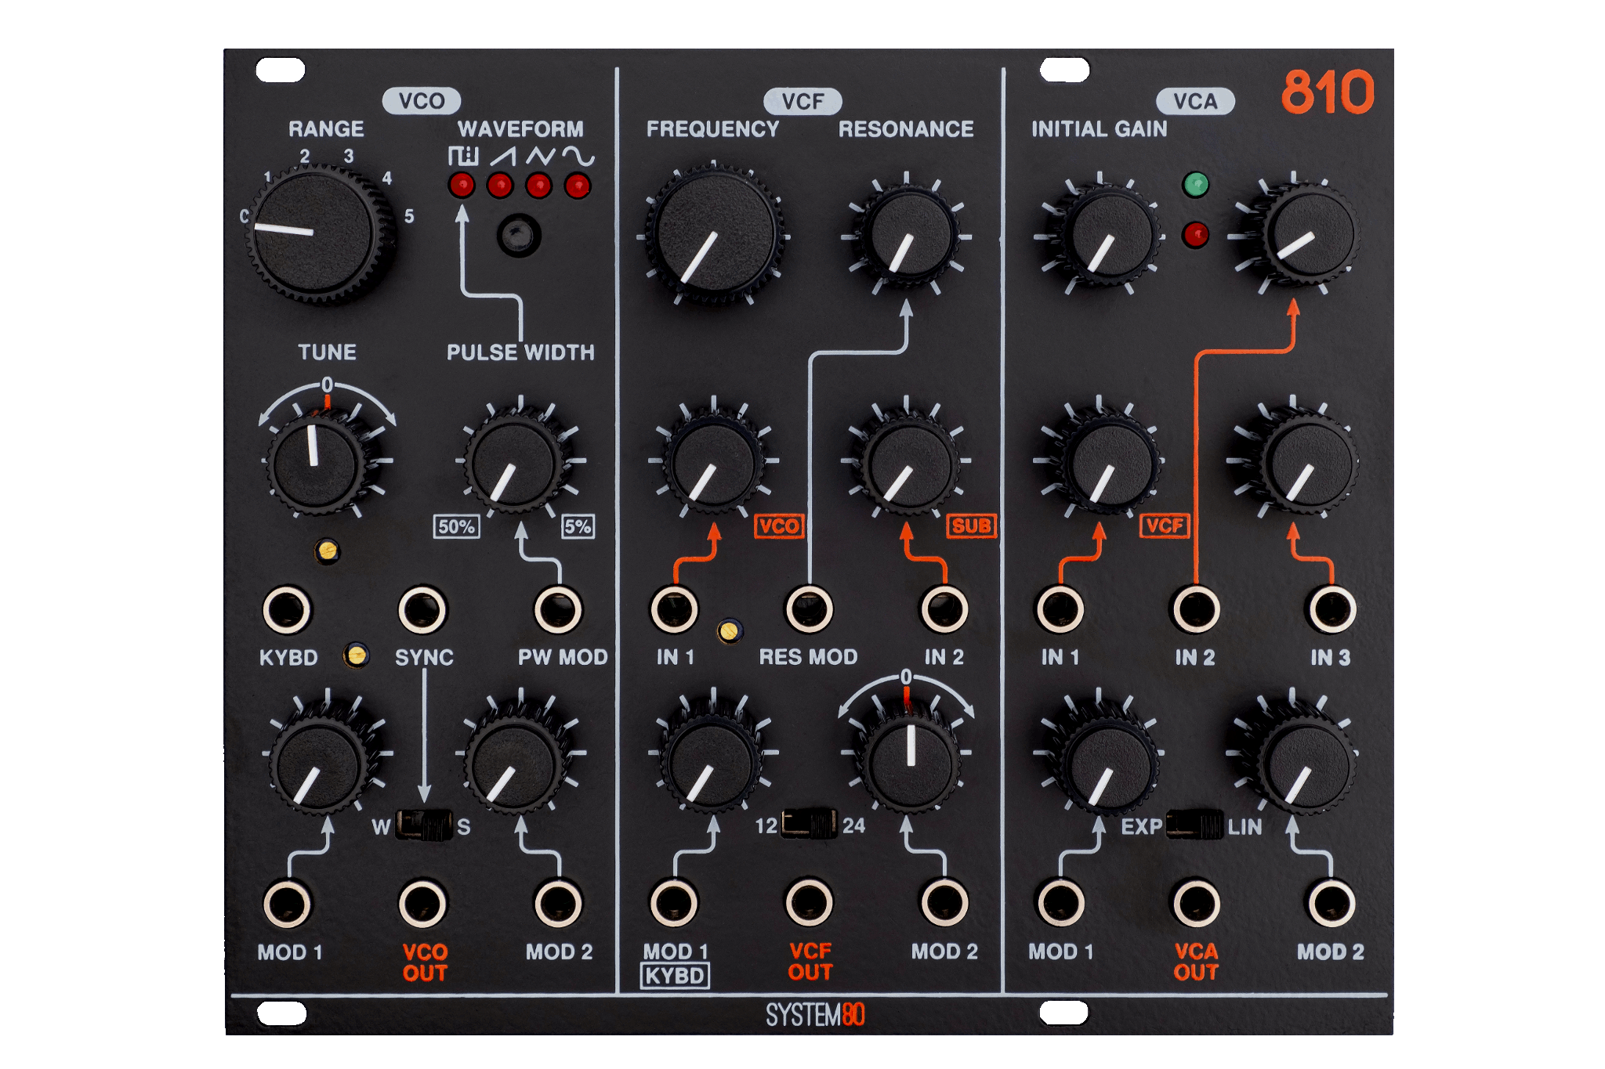This screenshot has width=1605, height=1069.
Task: Toggle the EXP/LIN response switch
Action: point(1194,825)
